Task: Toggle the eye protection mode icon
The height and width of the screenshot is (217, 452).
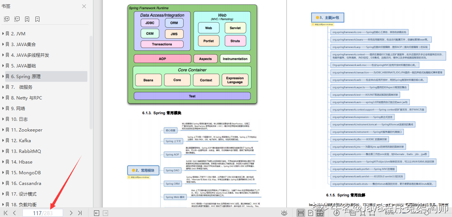Action: tap(284, 213)
